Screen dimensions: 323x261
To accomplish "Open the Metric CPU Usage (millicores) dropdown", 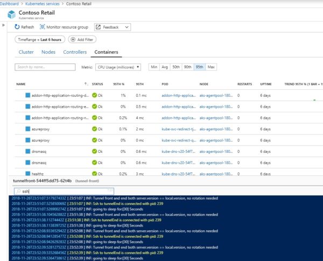I will point(118,67).
